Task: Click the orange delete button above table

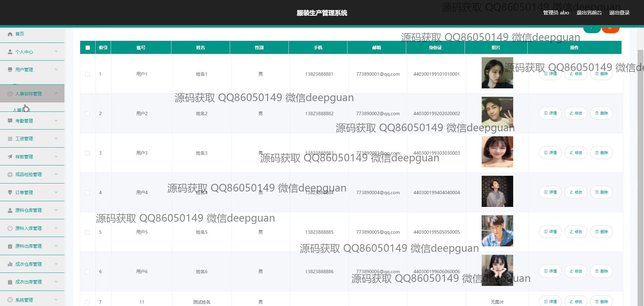Action: point(610,29)
